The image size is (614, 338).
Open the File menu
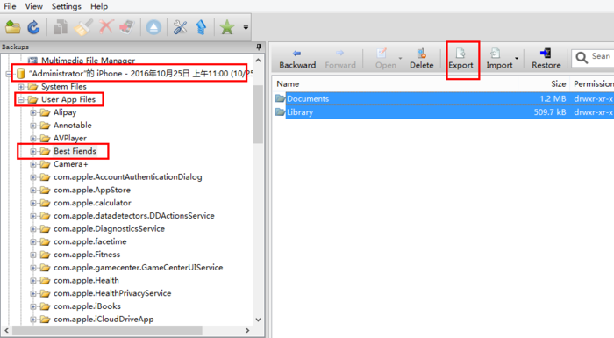(10, 6)
